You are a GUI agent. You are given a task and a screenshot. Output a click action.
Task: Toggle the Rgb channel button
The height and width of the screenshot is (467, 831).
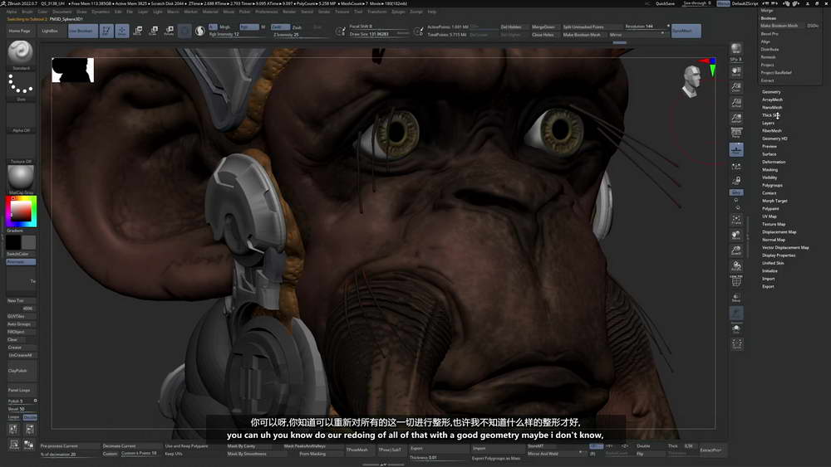coord(248,27)
